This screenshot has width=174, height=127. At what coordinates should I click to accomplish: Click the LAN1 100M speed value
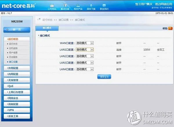(x=147, y=50)
